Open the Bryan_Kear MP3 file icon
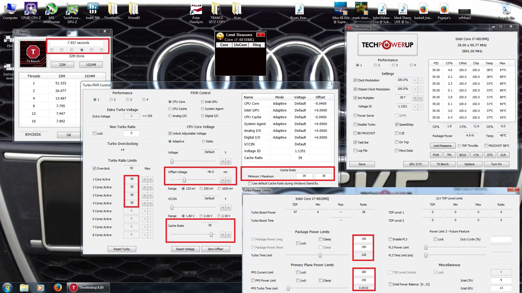 point(299,11)
